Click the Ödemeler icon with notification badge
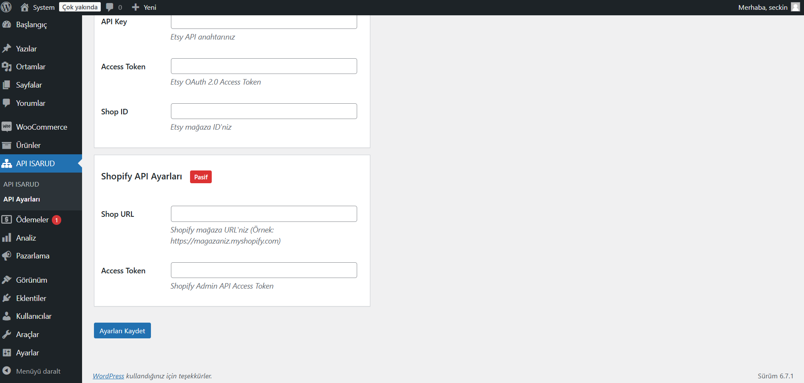 click(7, 219)
